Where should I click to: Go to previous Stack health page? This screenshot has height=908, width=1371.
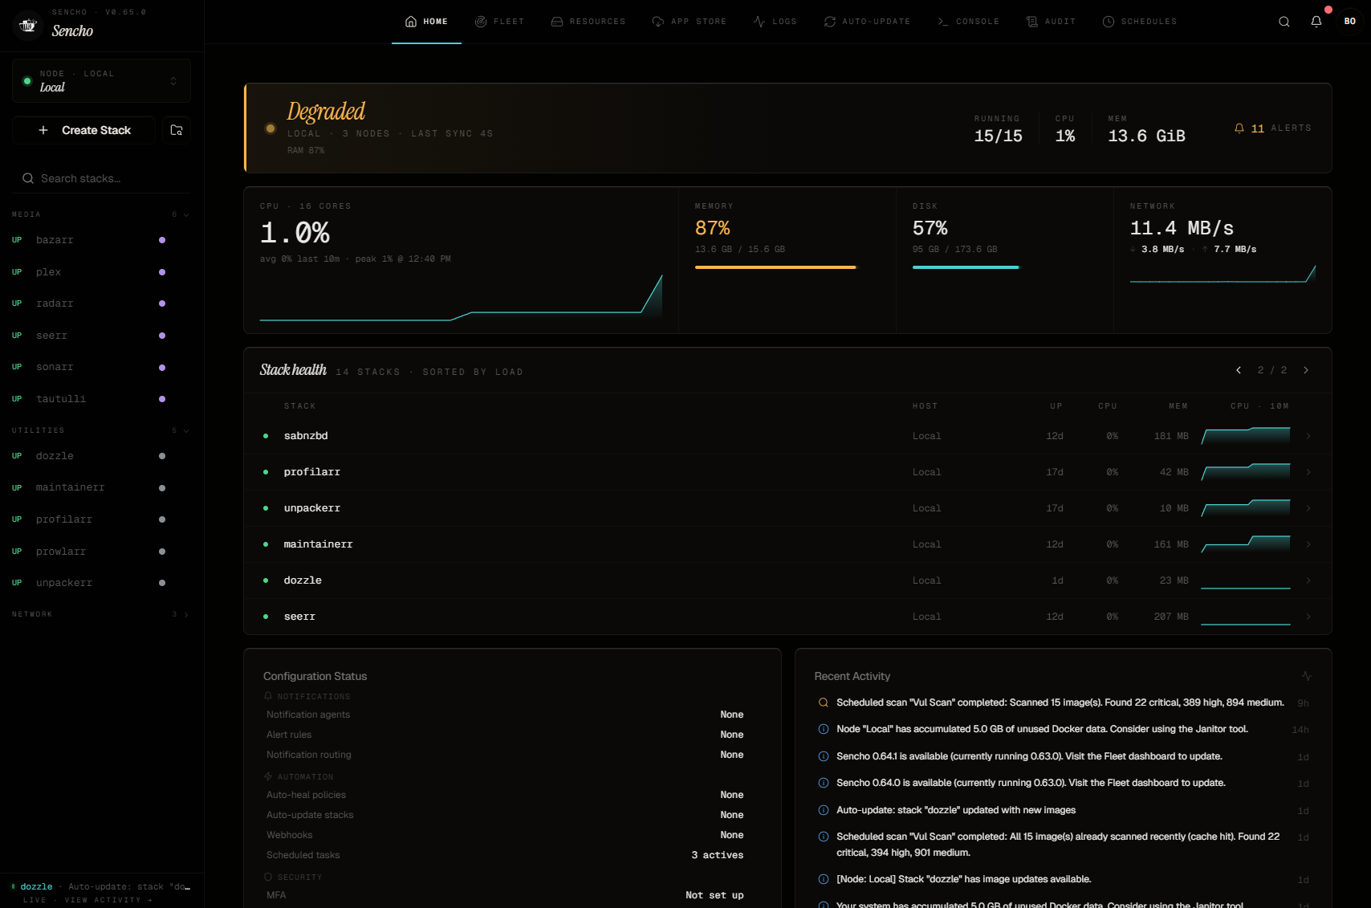[1239, 370]
